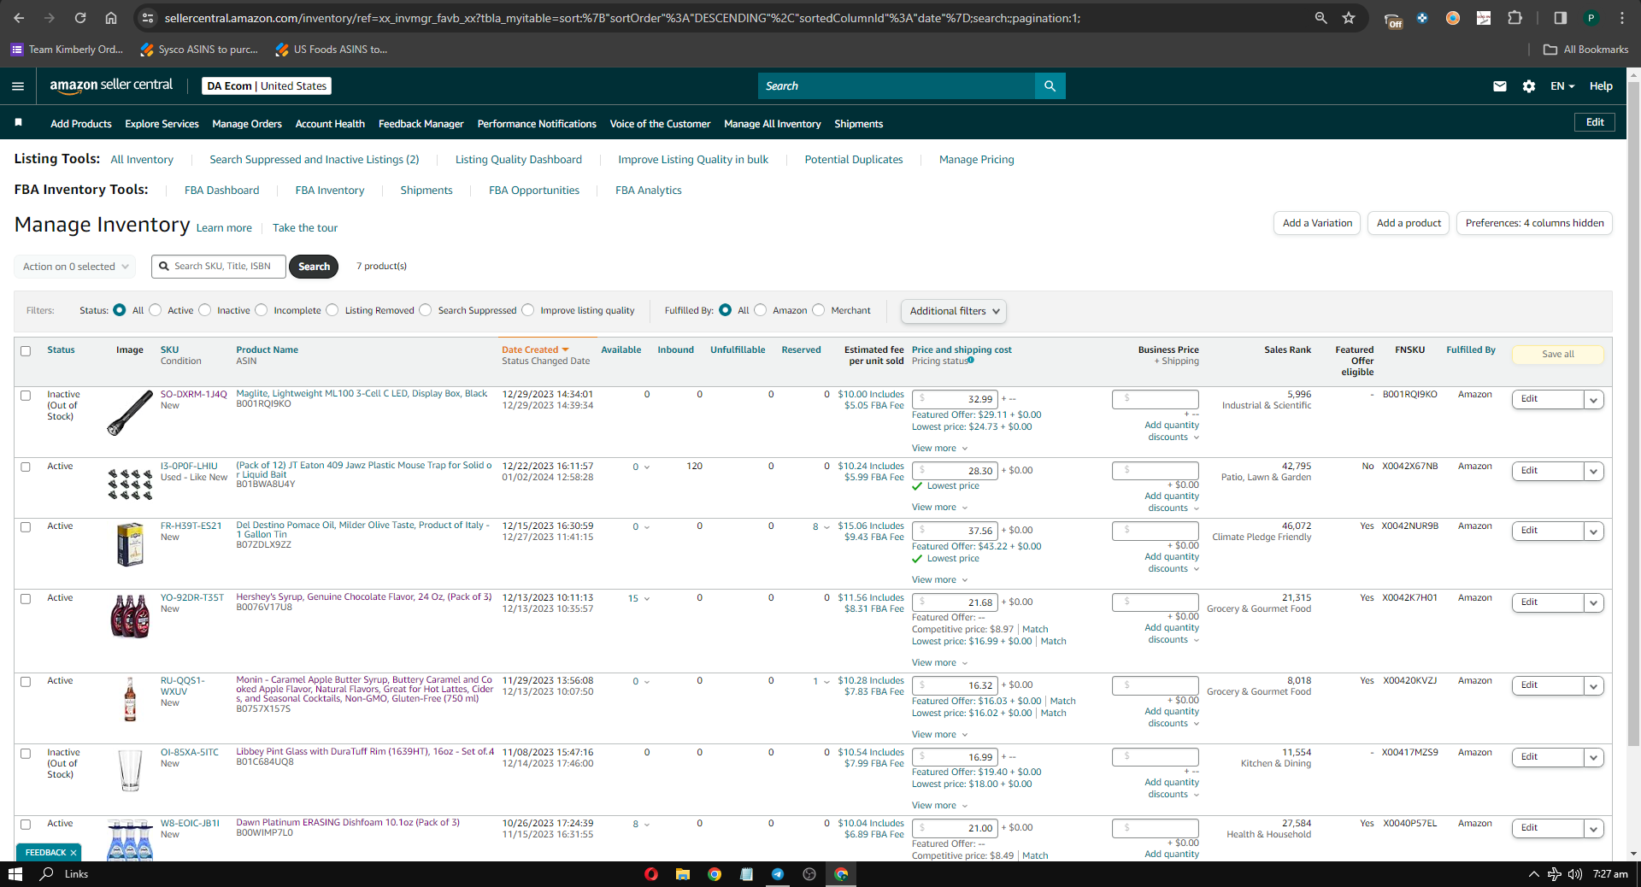
Task: Click the browser zoom magnifier icon in address bar
Action: click(1320, 18)
